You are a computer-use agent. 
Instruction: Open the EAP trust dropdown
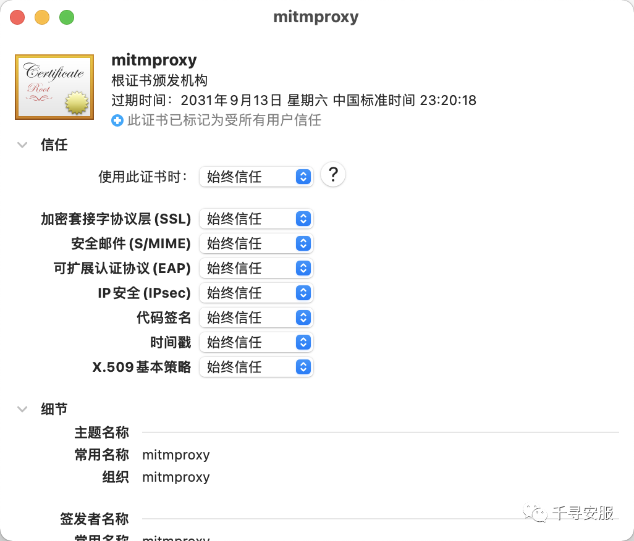pos(256,268)
